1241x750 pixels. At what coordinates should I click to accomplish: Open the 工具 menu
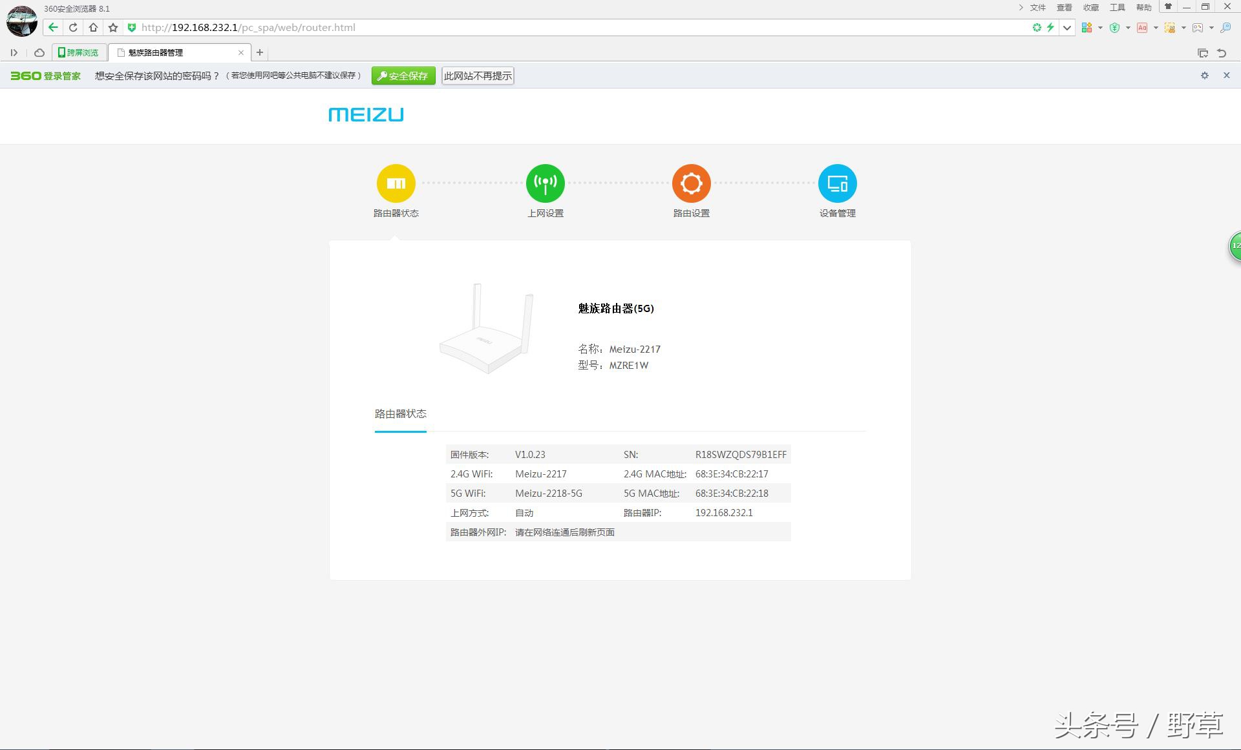1117,8
